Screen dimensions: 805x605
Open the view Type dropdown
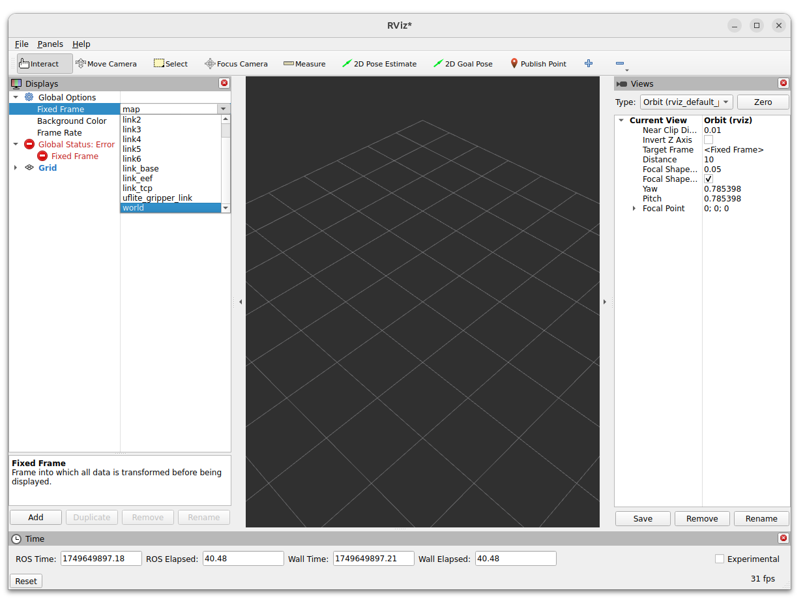click(x=686, y=102)
